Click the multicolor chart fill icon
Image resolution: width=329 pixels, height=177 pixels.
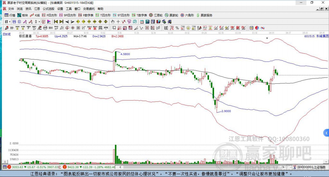coord(49,22)
